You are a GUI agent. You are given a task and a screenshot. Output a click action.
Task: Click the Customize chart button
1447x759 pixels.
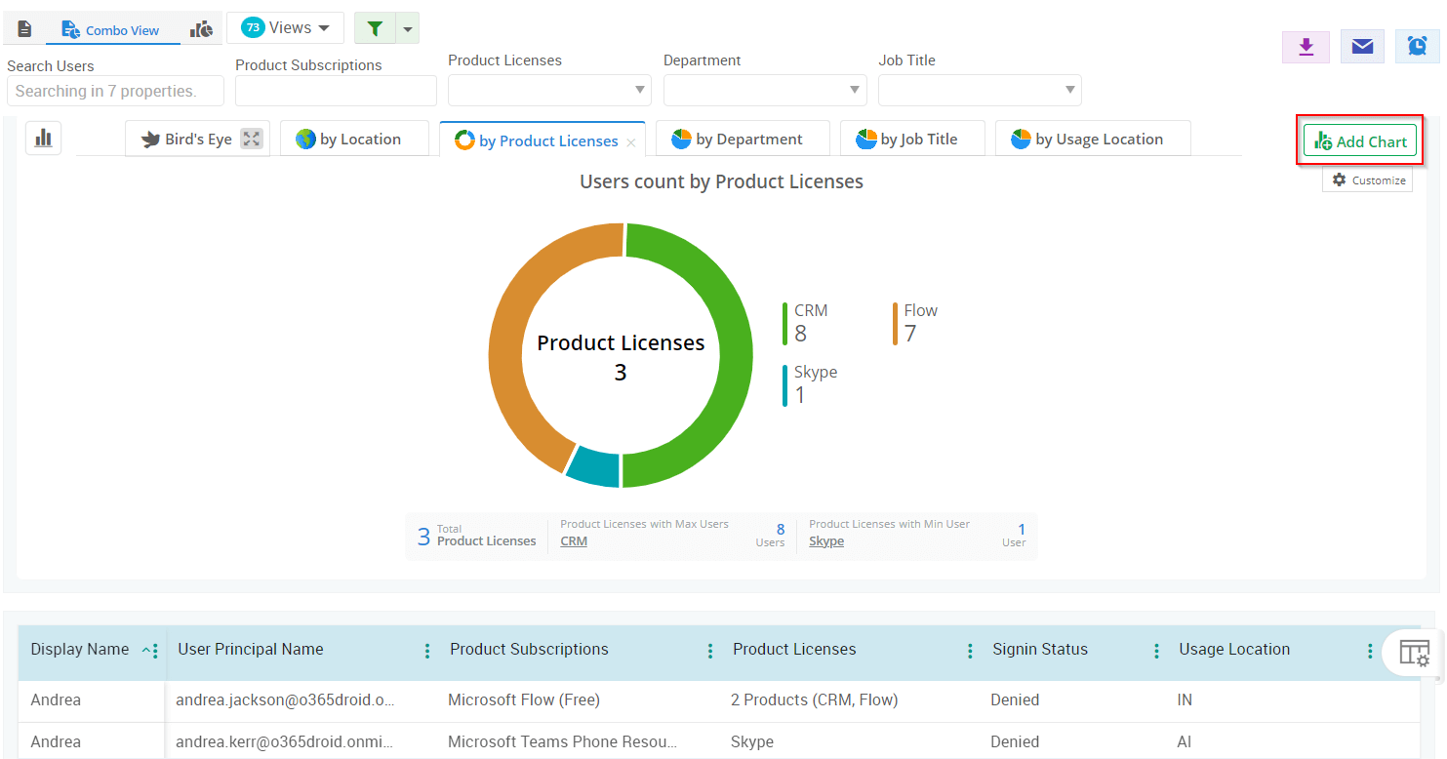1368,180
